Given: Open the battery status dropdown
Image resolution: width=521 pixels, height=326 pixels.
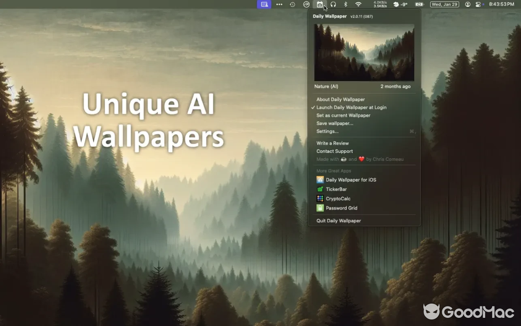Looking at the screenshot, I should point(419,4).
